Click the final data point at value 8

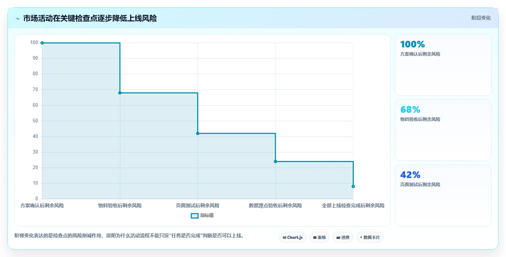point(353,187)
